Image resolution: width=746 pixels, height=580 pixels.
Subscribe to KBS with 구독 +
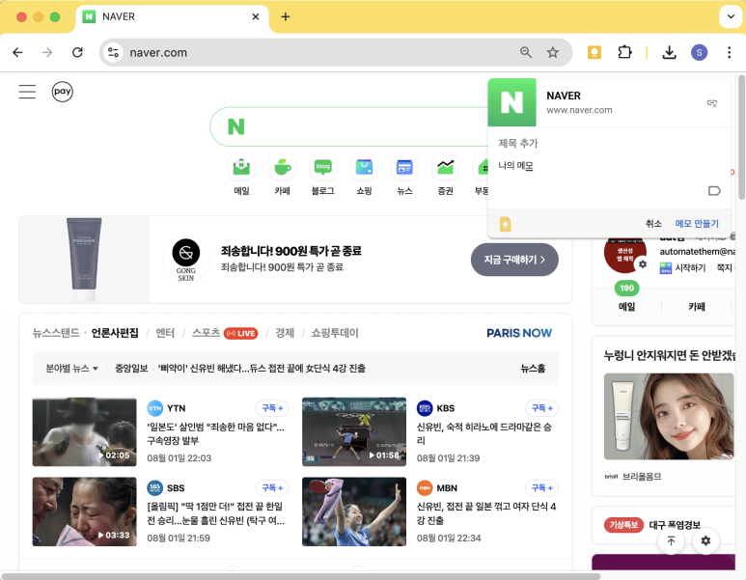pyautogui.click(x=542, y=408)
